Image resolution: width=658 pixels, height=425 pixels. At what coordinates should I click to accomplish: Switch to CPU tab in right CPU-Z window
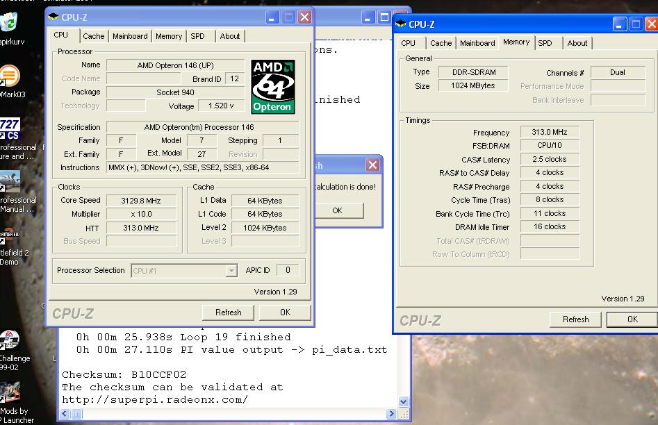tap(408, 43)
